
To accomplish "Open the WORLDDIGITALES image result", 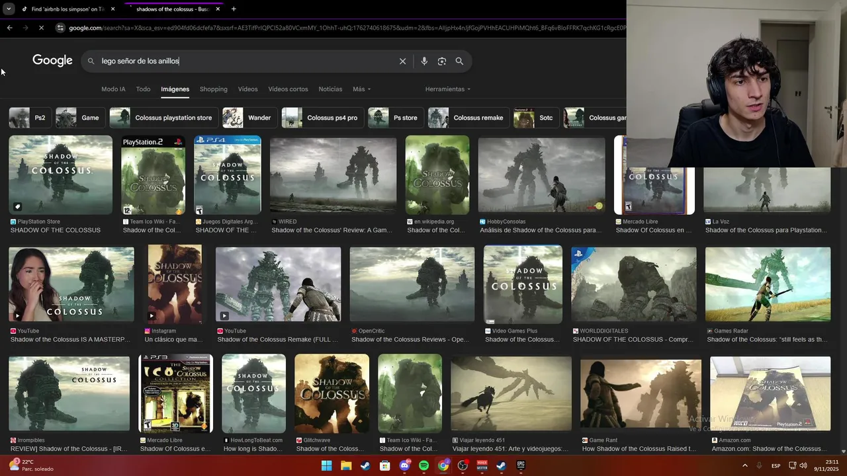I will click(x=634, y=284).
